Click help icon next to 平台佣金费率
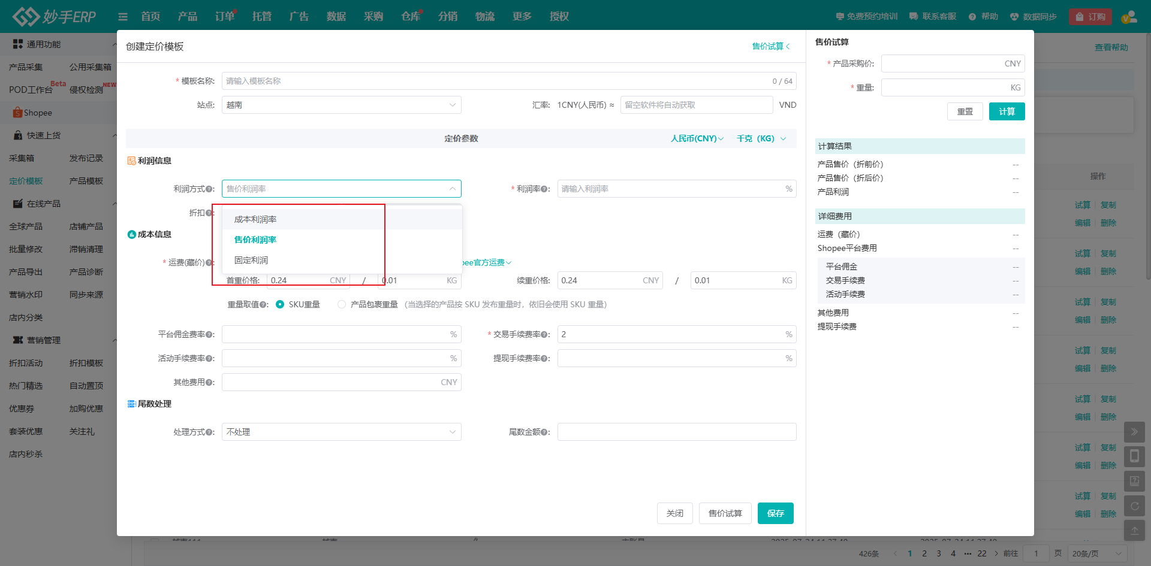The height and width of the screenshot is (566, 1151). 209,335
